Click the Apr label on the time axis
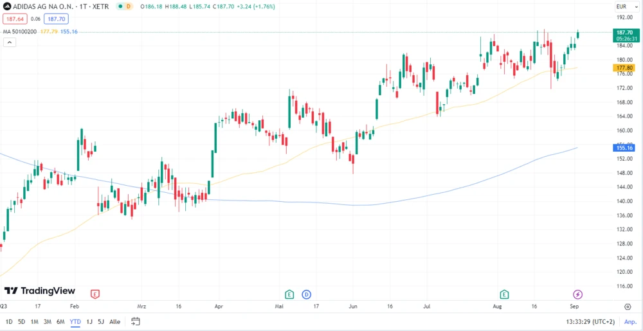This screenshot has width=643, height=331. [219, 307]
